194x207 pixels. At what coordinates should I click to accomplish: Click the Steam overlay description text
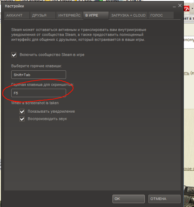click(x=79, y=35)
